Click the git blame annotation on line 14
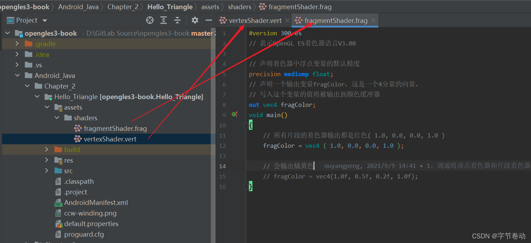 [x=427, y=166]
